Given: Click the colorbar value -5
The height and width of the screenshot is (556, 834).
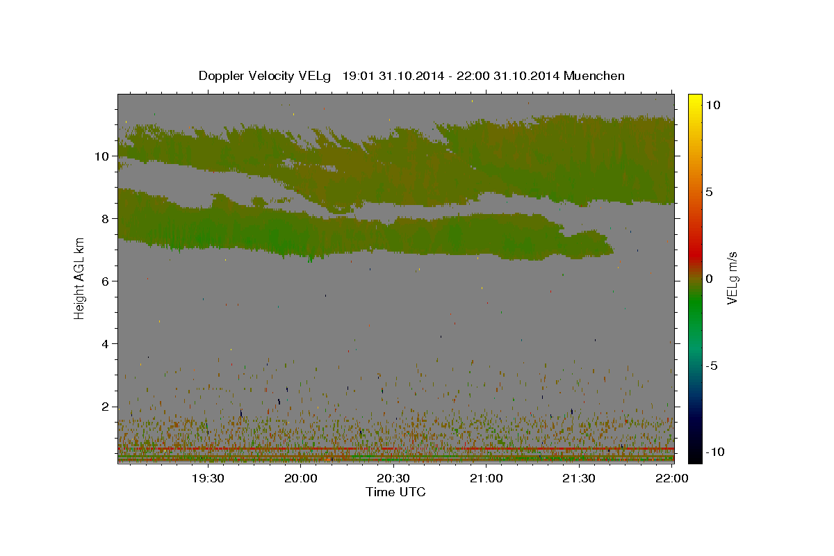Looking at the screenshot, I should tap(712, 366).
